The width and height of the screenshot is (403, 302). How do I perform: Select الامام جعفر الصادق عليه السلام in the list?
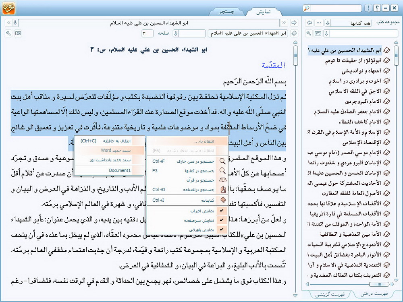point(347,112)
